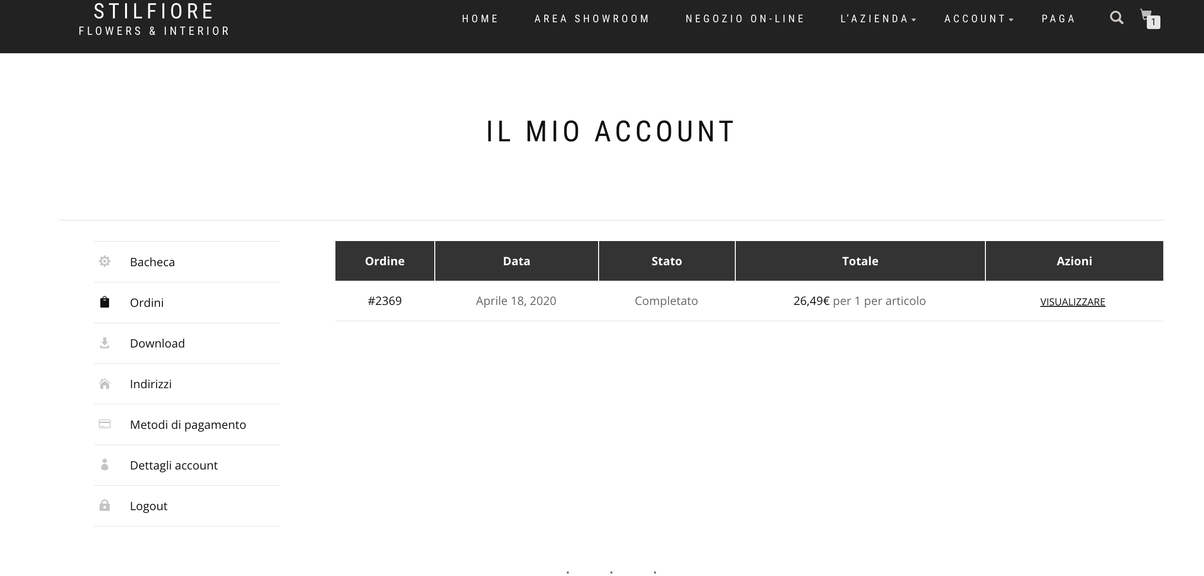The image size is (1204, 576).
Task: Click the Logout lock icon
Action: [104, 505]
